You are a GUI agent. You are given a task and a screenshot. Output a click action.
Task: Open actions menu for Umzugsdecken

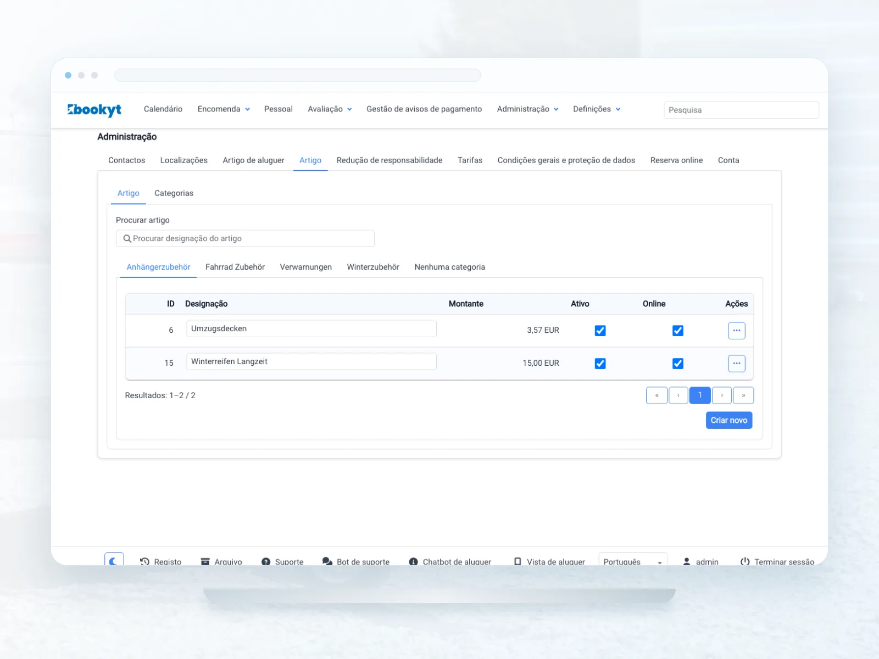[x=737, y=331]
